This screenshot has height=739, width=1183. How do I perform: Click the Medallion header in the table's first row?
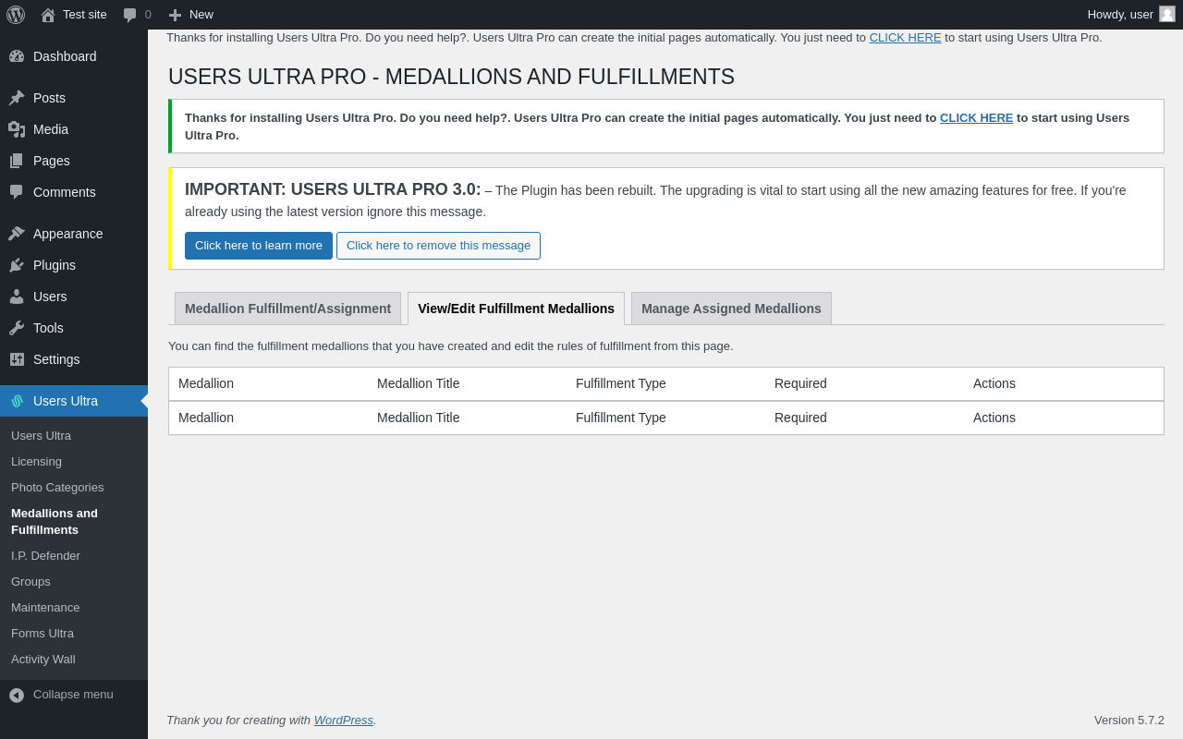point(206,383)
